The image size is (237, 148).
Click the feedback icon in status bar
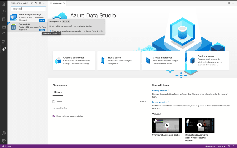(x=229, y=146)
